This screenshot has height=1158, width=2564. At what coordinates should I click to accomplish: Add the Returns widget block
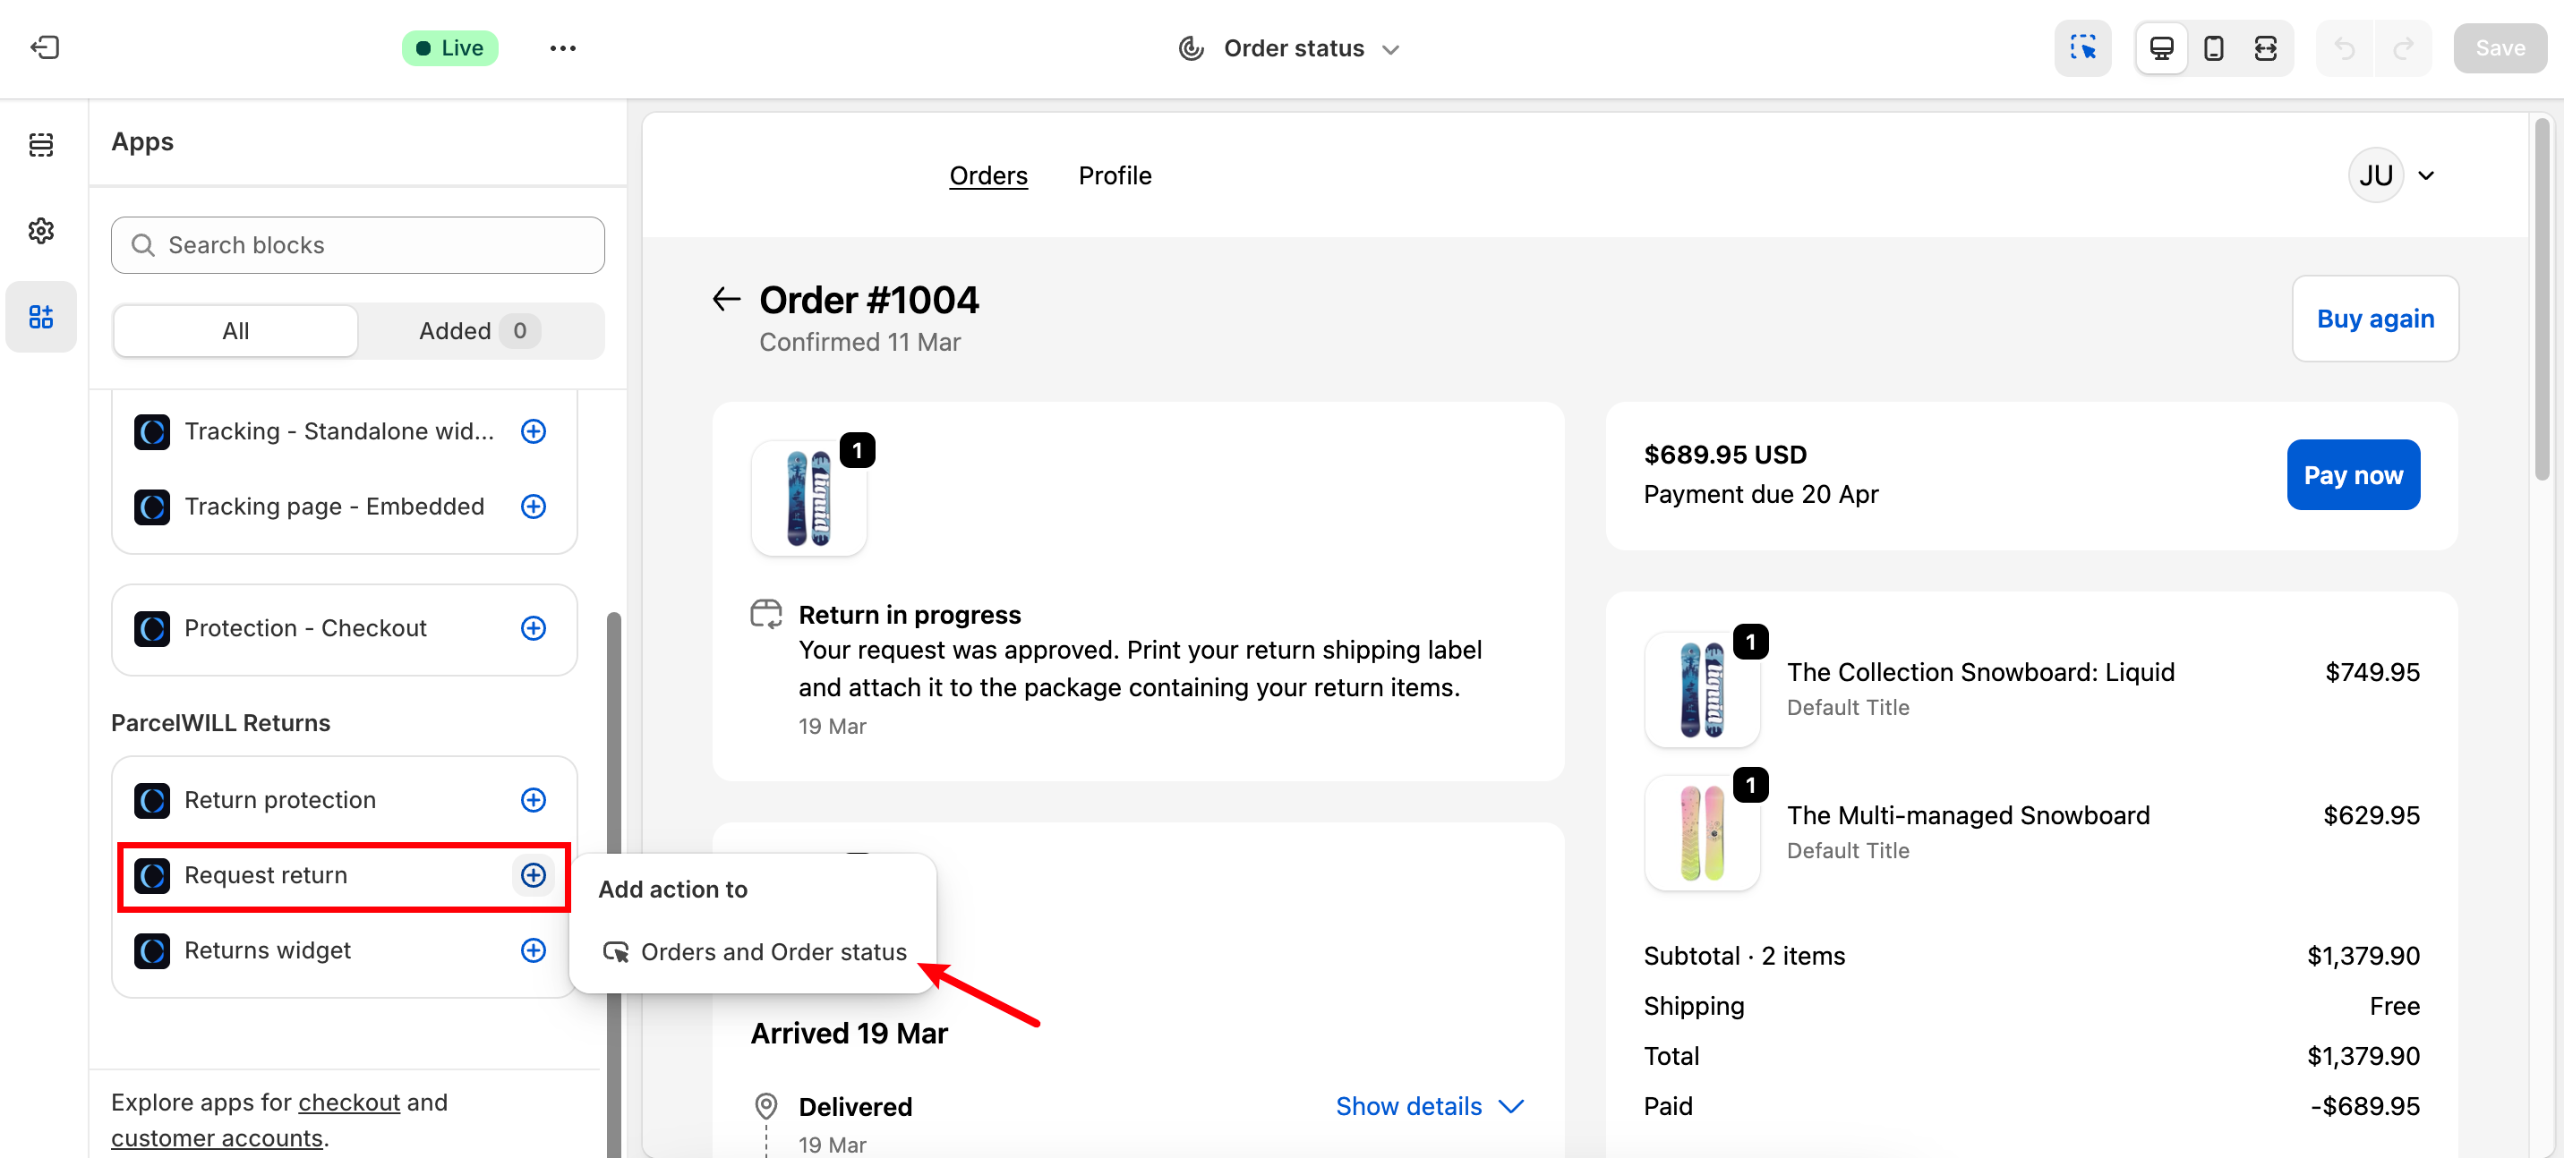[x=534, y=950]
